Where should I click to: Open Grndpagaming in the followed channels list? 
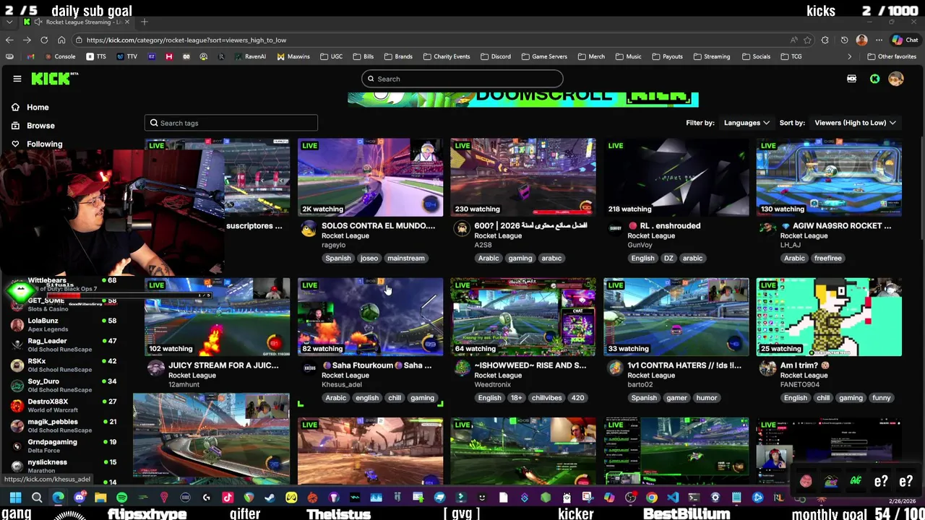[64, 446]
